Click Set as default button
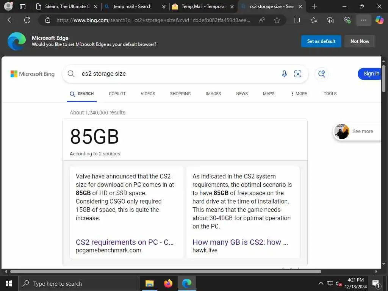Screen dimensions: 388x291 (321, 41)
